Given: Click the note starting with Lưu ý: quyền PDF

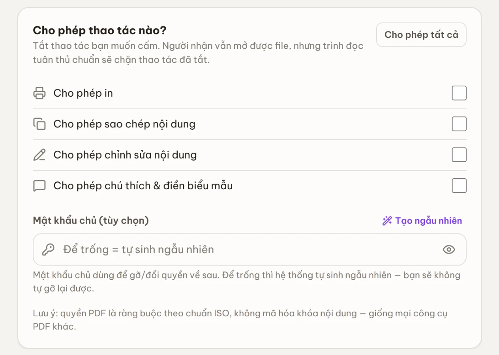Looking at the screenshot, I should (240, 320).
